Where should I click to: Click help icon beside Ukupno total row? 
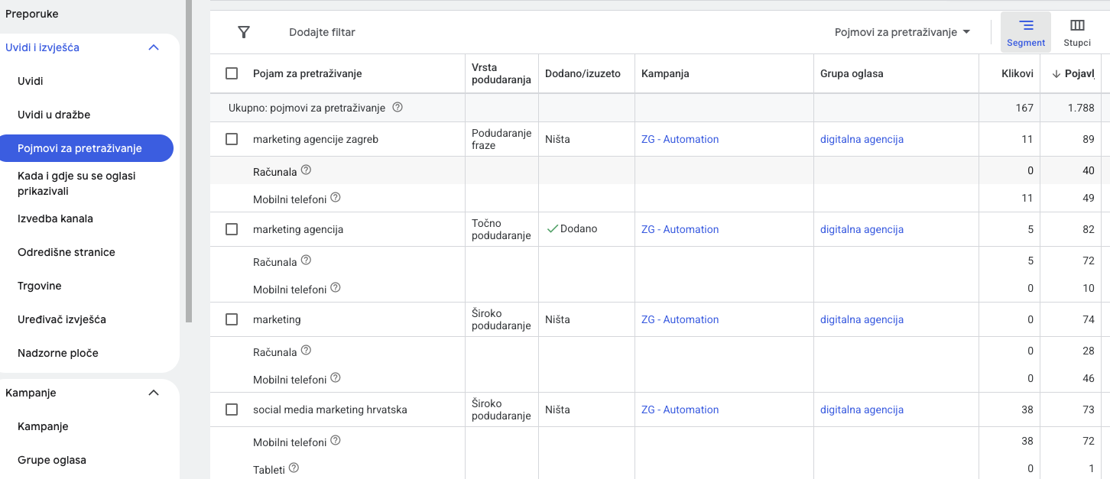click(398, 108)
